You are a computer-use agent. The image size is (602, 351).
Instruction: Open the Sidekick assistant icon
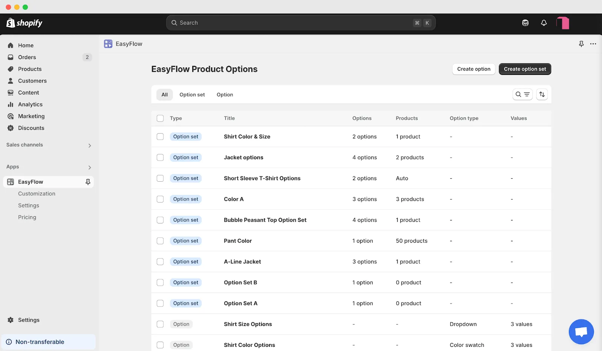pyautogui.click(x=525, y=23)
